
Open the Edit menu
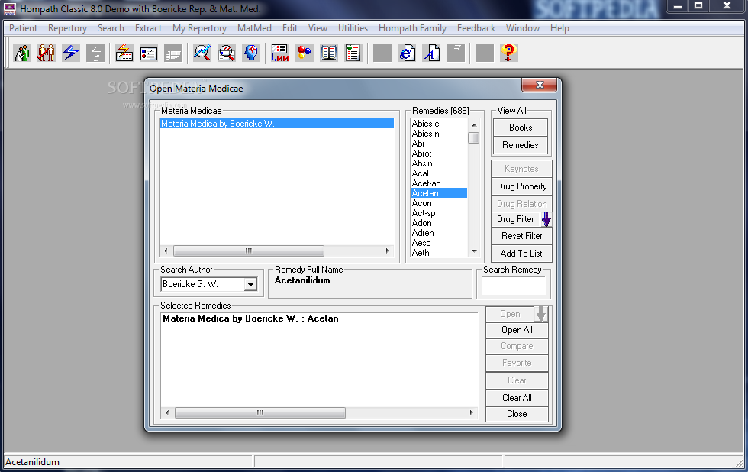[x=289, y=28]
